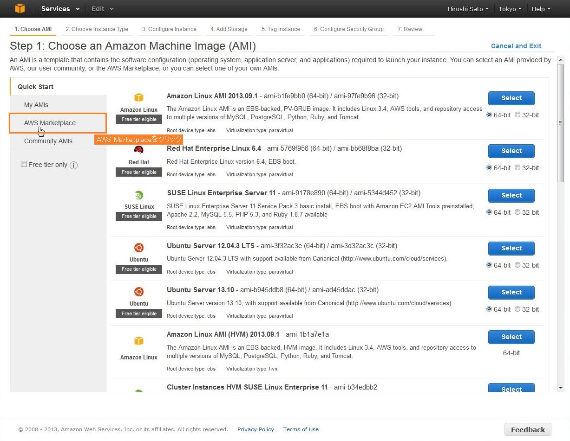Select the Ubuntu Server 12.04.3 LTS AMI
Viewport: 570px width, 441px height.
511,248
